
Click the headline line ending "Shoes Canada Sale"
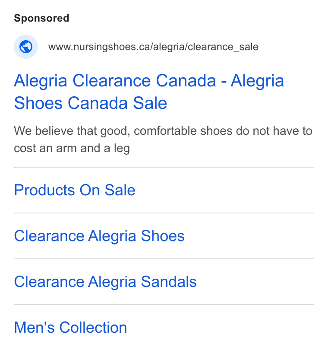click(x=91, y=103)
